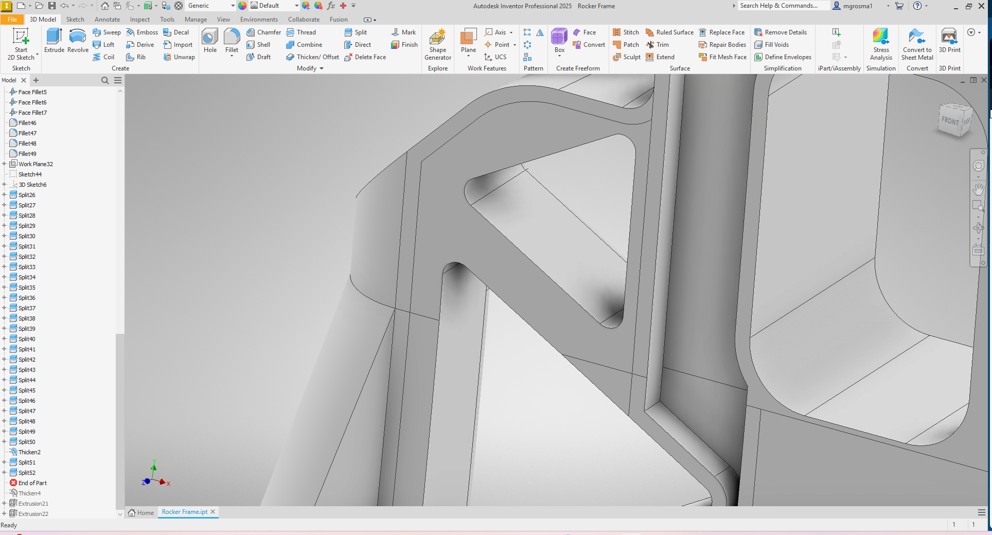Expand the Split26 feature node
Image resolution: width=992 pixels, height=535 pixels.
[x=5, y=194]
